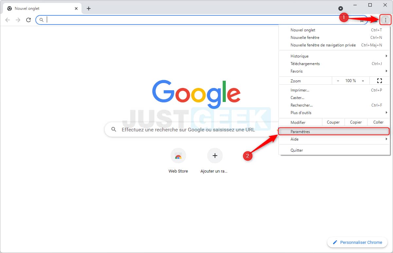The height and width of the screenshot is (253, 393).
Task: Click the Ajouter un raccourci plus icon
Action: (215, 156)
